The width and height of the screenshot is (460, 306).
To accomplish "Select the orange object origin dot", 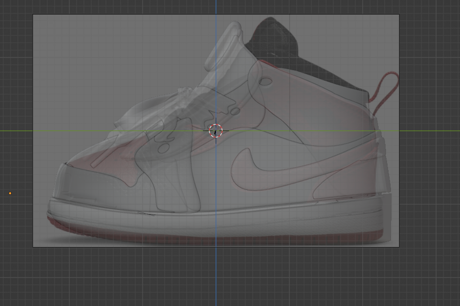I will 10,193.
